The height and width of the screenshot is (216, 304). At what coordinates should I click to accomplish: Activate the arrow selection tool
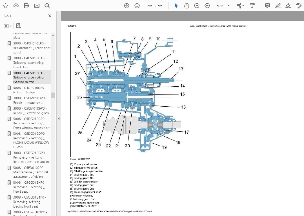click(176, 6)
